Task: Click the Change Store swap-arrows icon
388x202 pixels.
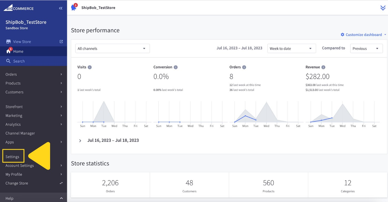Action: [x=61, y=183]
